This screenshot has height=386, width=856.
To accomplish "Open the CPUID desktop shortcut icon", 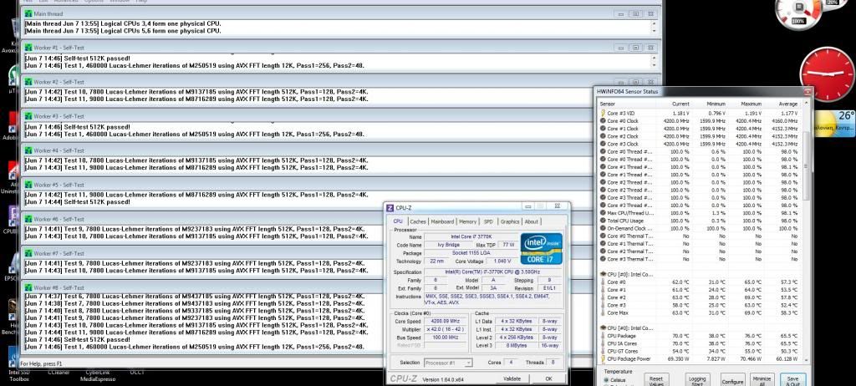I will [x=13, y=220].
